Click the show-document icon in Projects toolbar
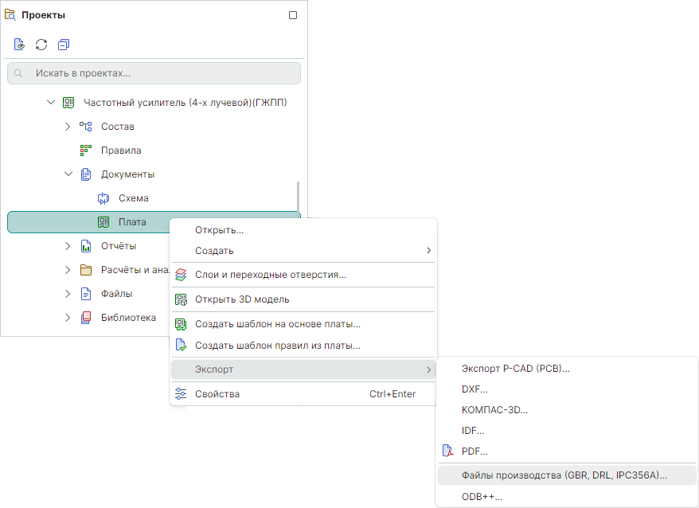Viewport: 699px width, 508px height. click(x=19, y=45)
